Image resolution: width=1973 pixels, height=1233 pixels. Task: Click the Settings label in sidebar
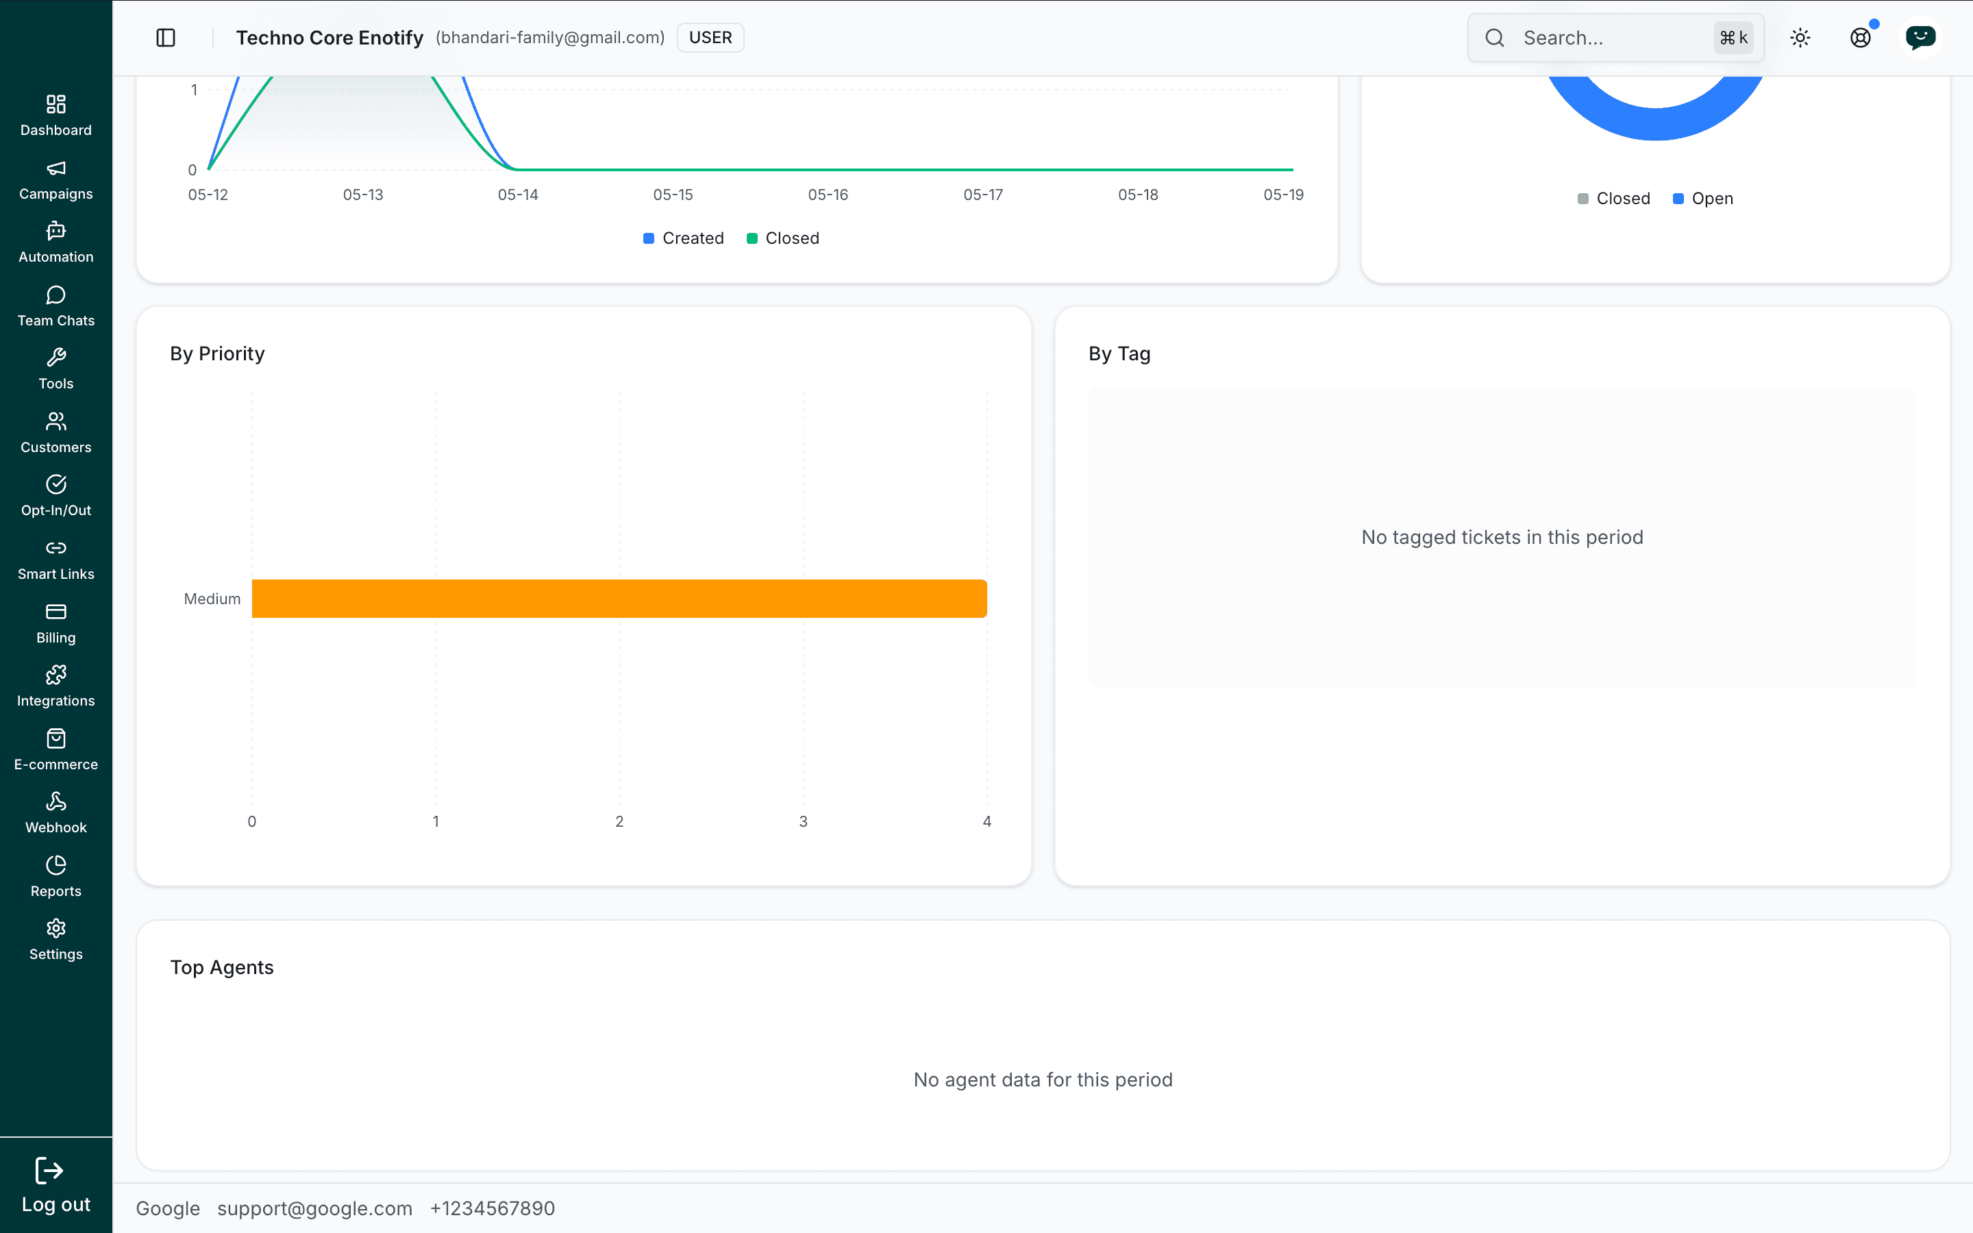pyautogui.click(x=55, y=954)
